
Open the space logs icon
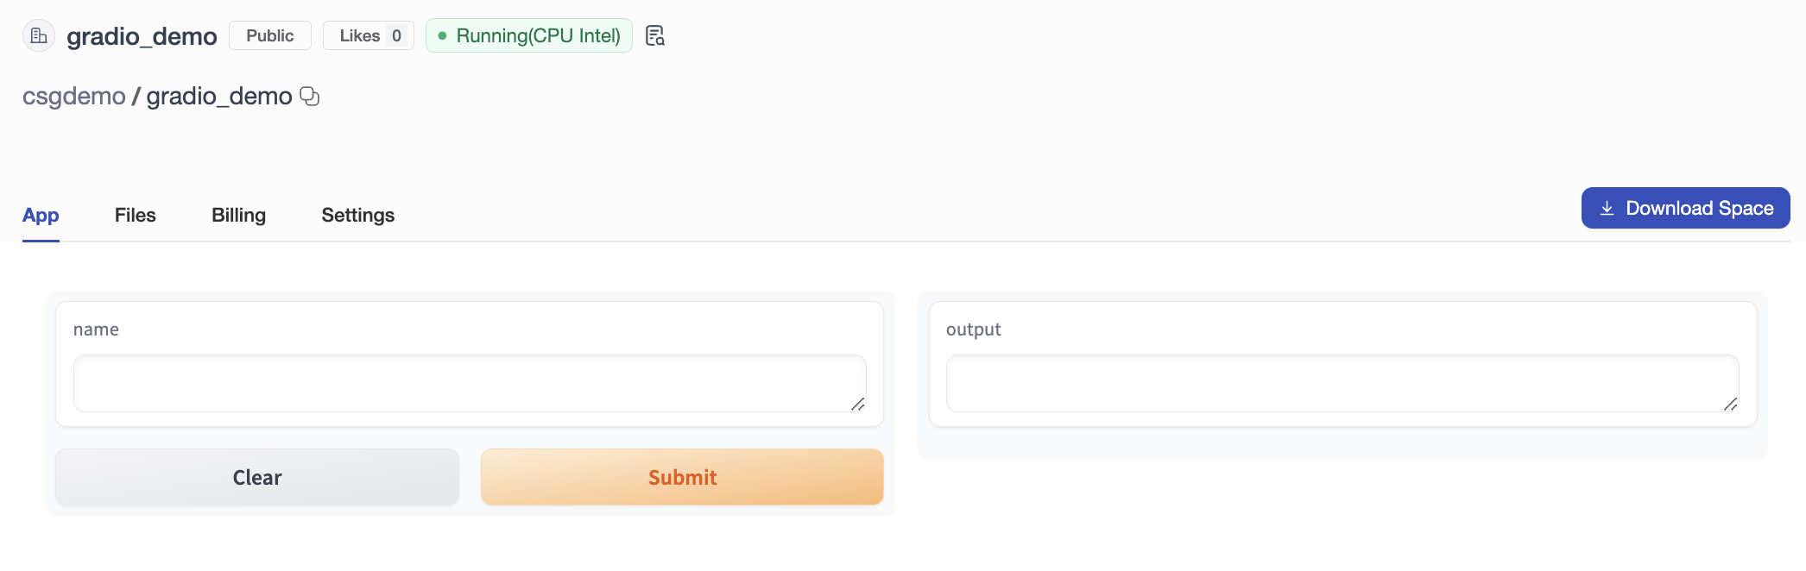click(x=655, y=36)
